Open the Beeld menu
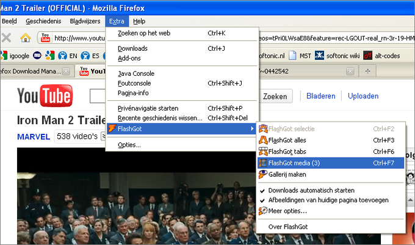 (9, 21)
